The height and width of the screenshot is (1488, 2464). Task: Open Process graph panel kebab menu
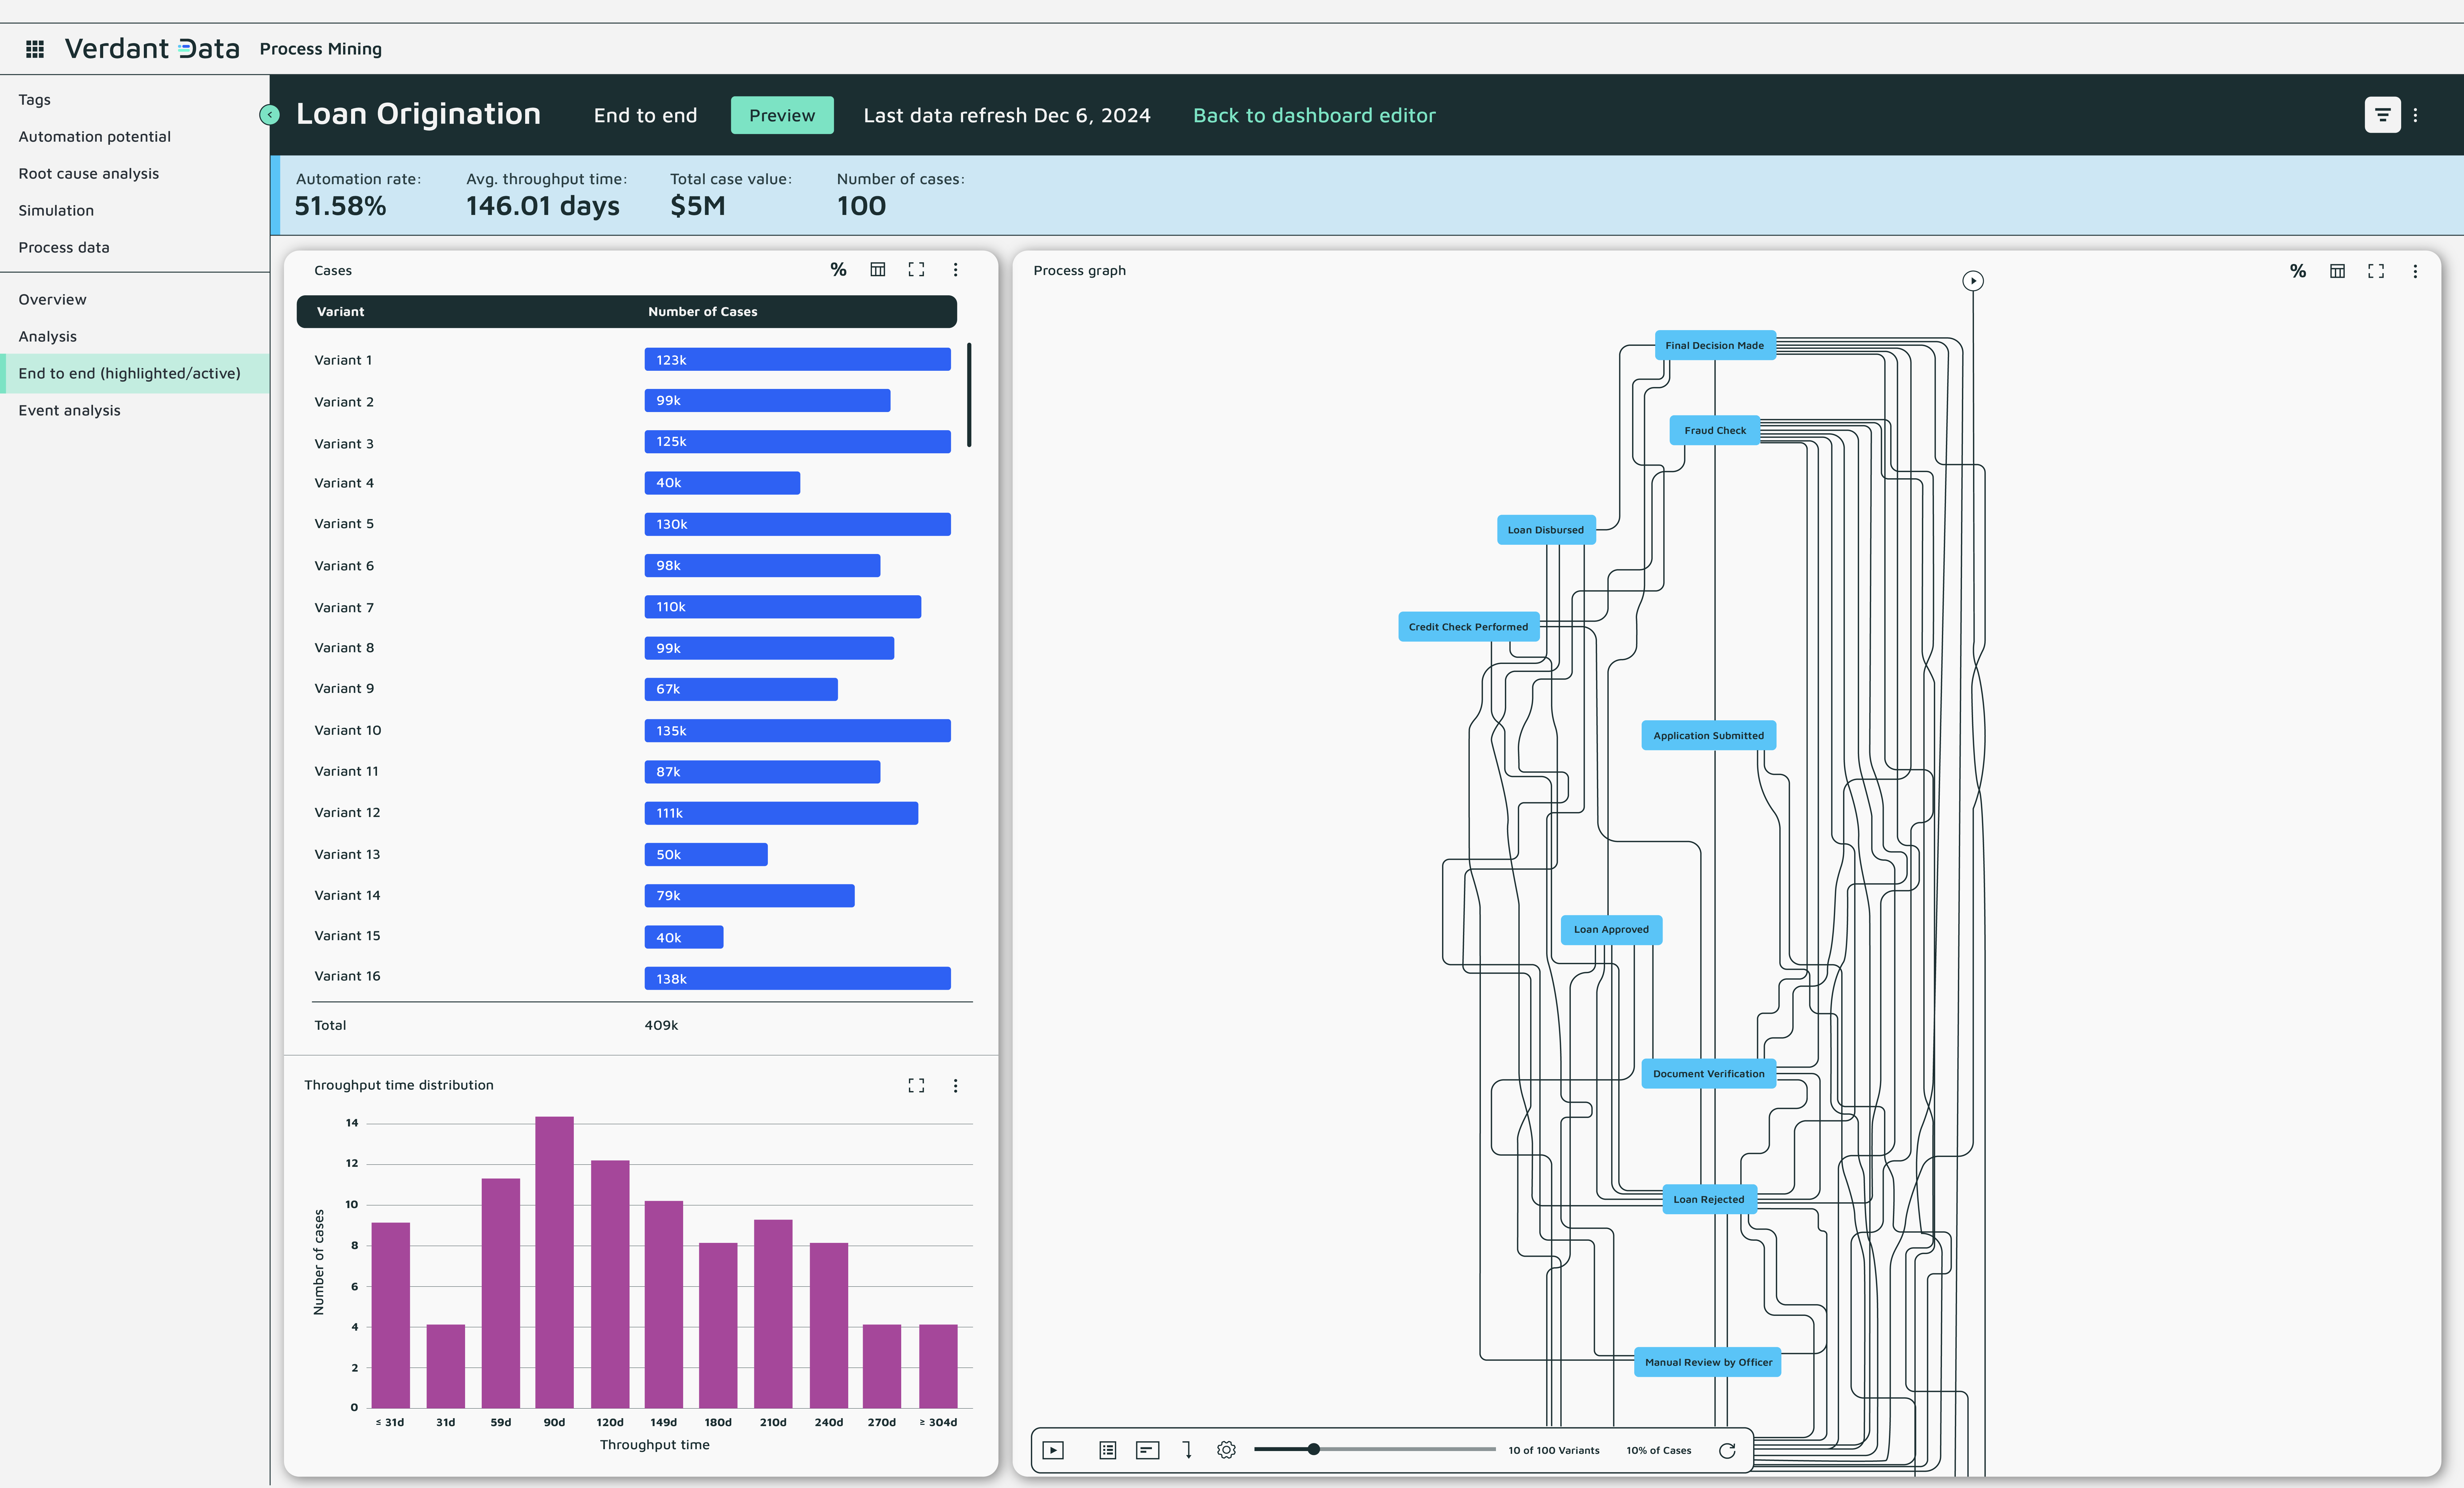pyautogui.click(x=2415, y=271)
